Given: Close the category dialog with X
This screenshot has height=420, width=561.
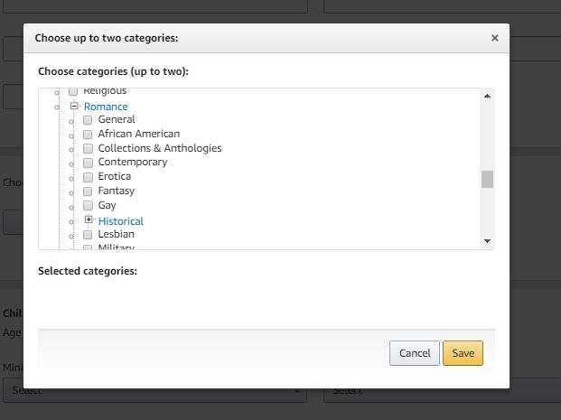Looking at the screenshot, I should (x=494, y=38).
